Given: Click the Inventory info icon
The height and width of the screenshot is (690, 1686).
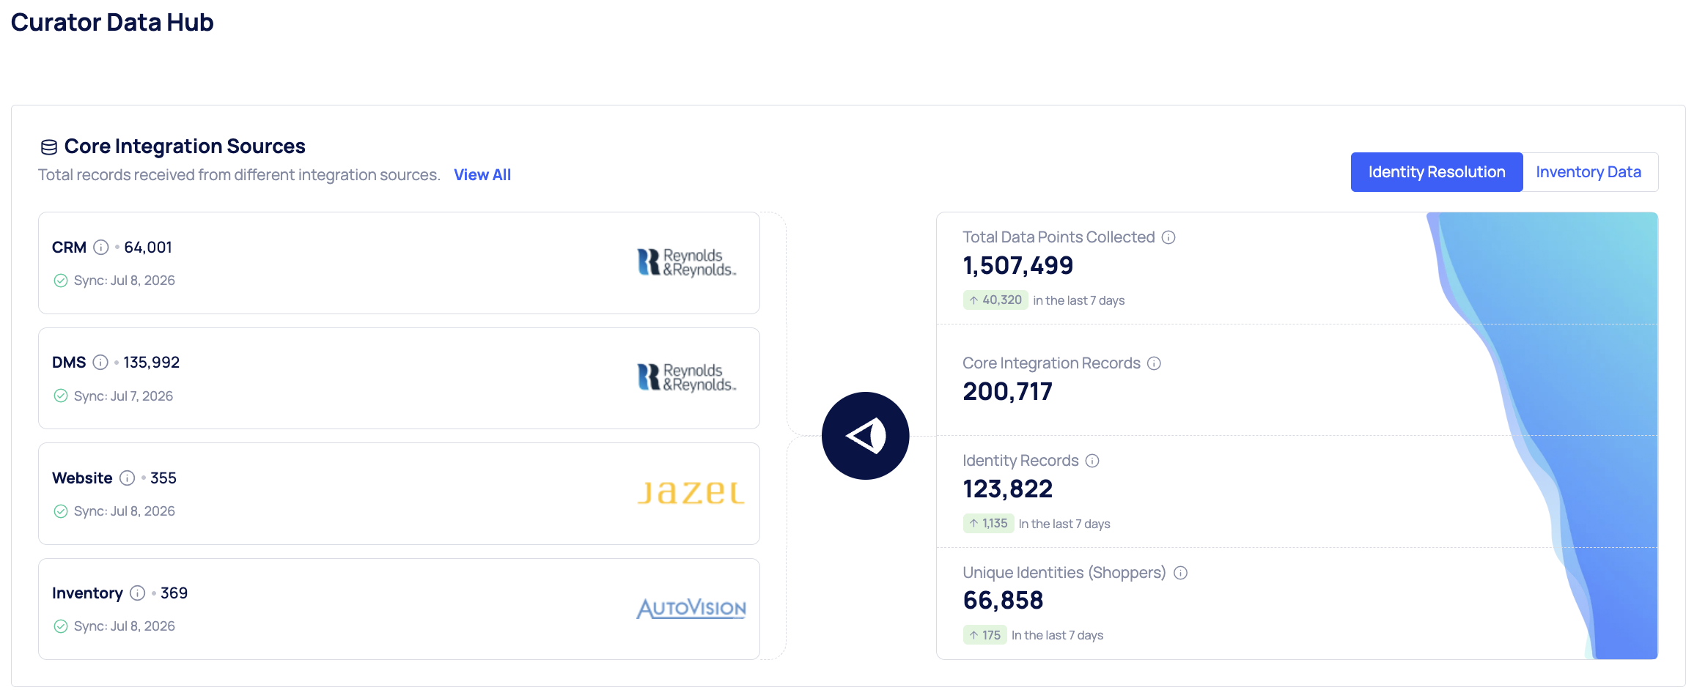Looking at the screenshot, I should [137, 593].
